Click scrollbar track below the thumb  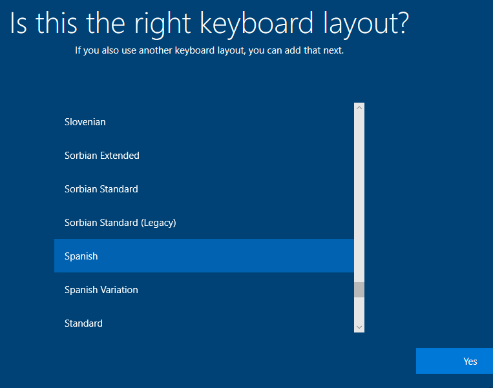click(359, 310)
